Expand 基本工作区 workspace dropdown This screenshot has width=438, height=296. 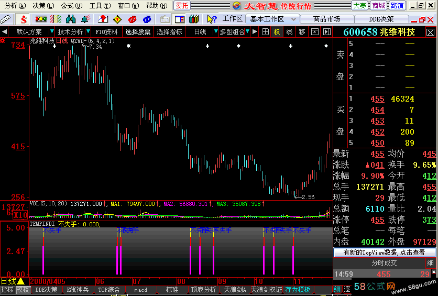293,19
